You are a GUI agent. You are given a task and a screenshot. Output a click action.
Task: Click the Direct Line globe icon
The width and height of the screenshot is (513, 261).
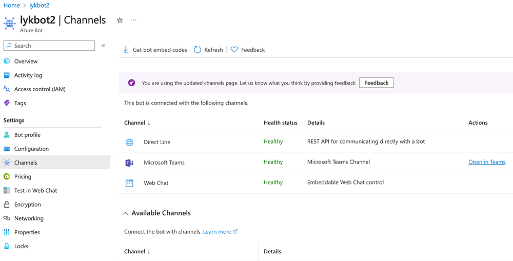pyautogui.click(x=129, y=142)
